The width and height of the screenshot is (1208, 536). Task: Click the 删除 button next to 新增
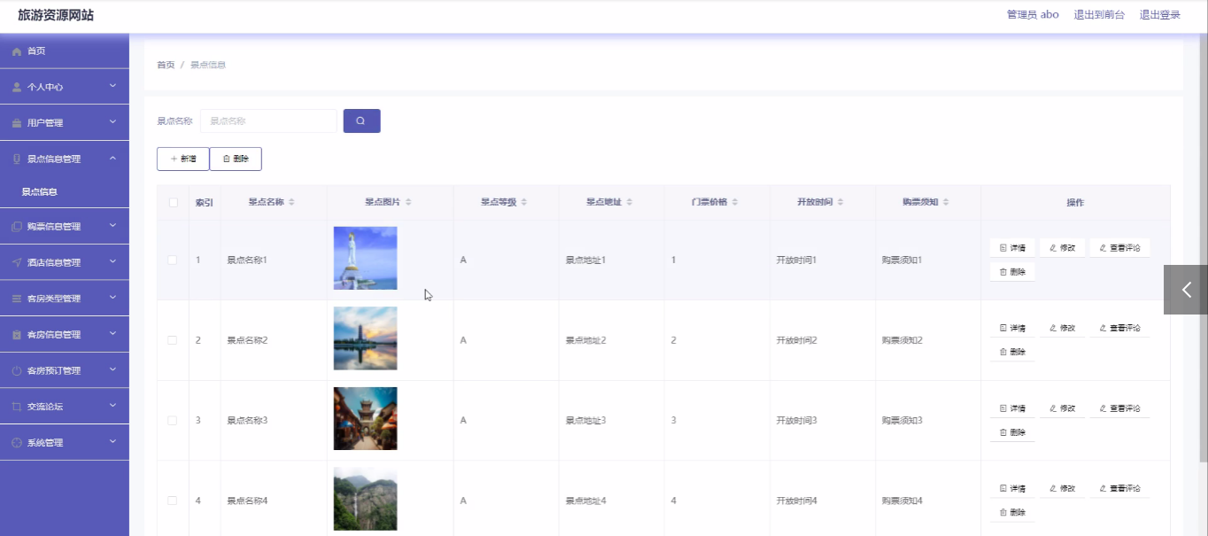pyautogui.click(x=236, y=159)
